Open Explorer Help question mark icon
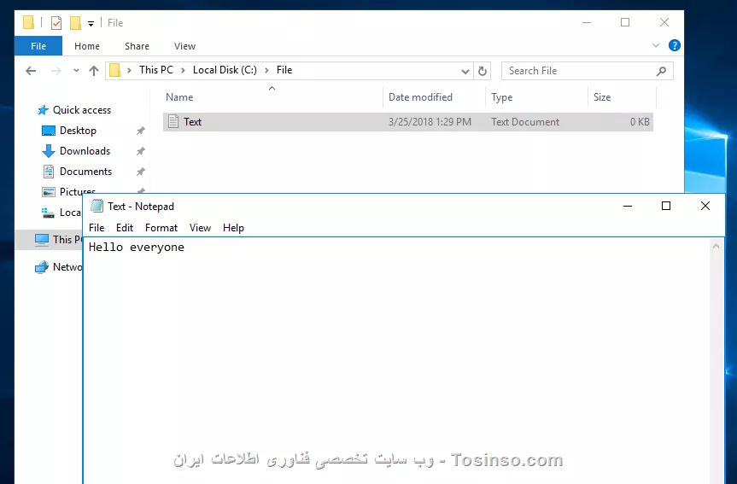Viewport: 737px width, 484px height. [674, 45]
